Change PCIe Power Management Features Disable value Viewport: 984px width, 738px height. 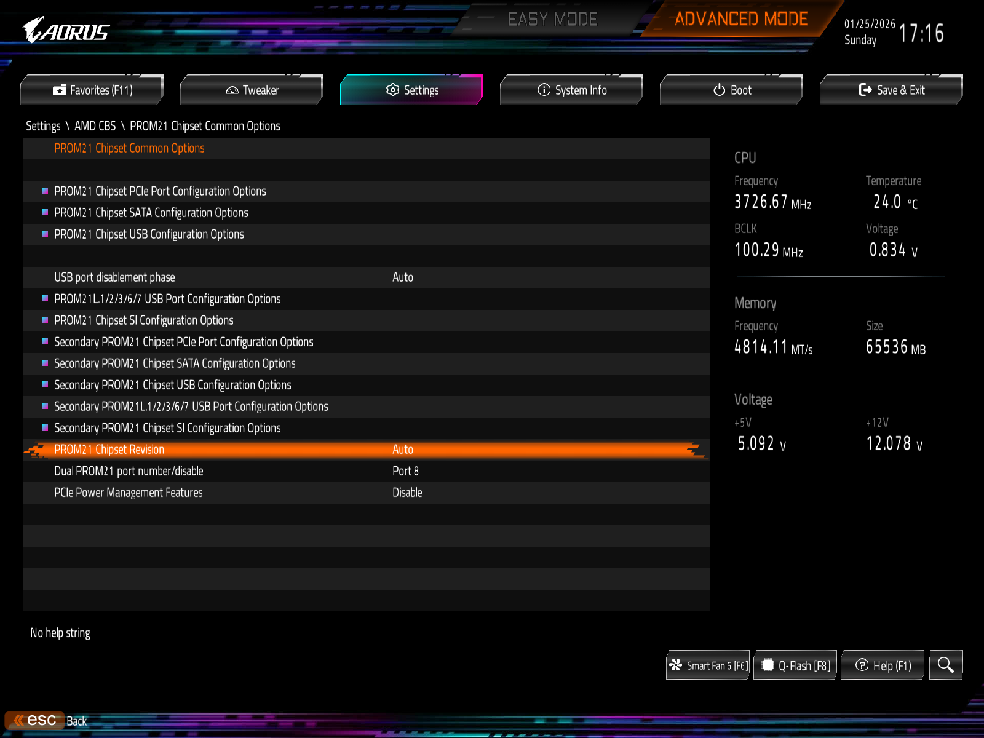407,493
